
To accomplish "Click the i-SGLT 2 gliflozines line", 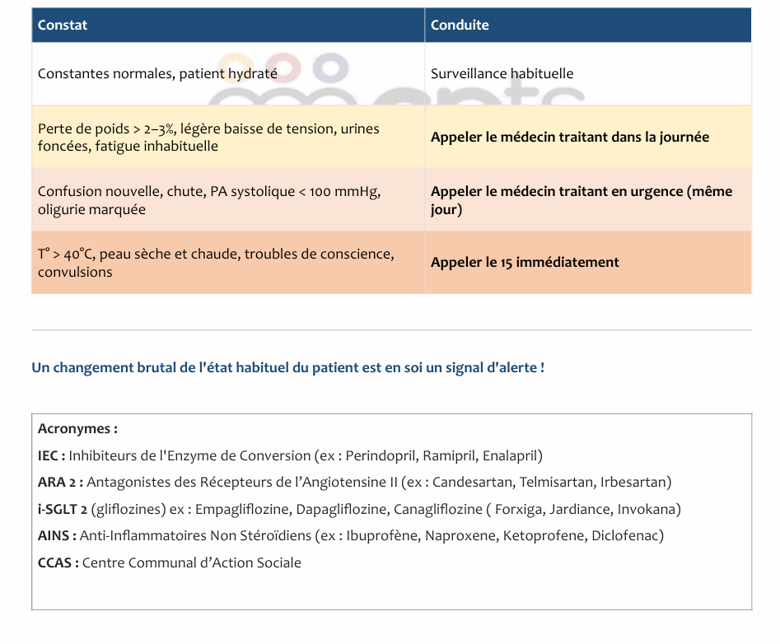I will pyautogui.click(x=359, y=509).
